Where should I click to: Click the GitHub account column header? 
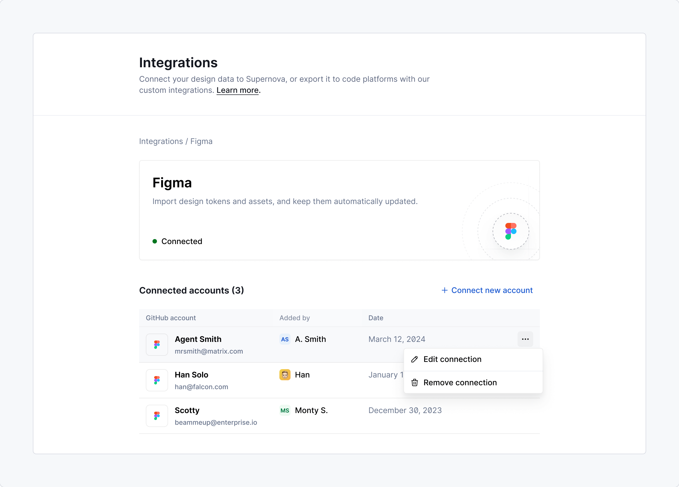point(171,318)
